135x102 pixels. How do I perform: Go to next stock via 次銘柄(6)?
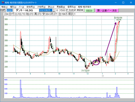point(41,7)
